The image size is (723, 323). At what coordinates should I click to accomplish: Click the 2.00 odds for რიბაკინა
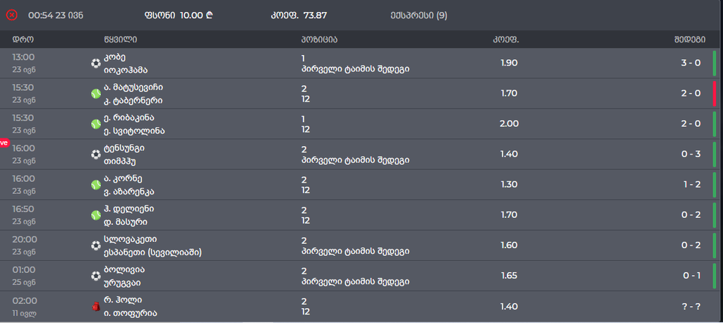click(510, 123)
